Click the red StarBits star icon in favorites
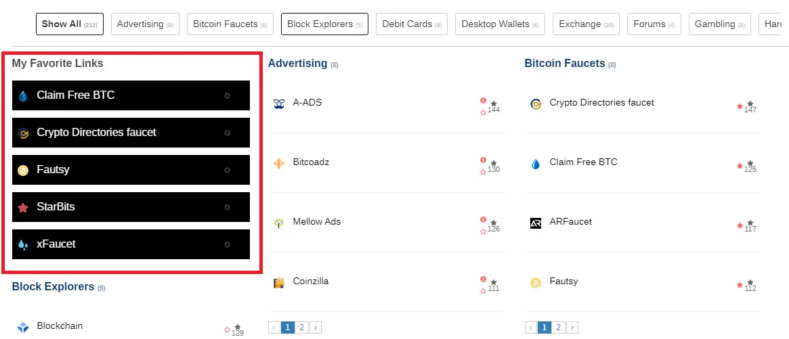The height and width of the screenshot is (339, 789). 23,208
